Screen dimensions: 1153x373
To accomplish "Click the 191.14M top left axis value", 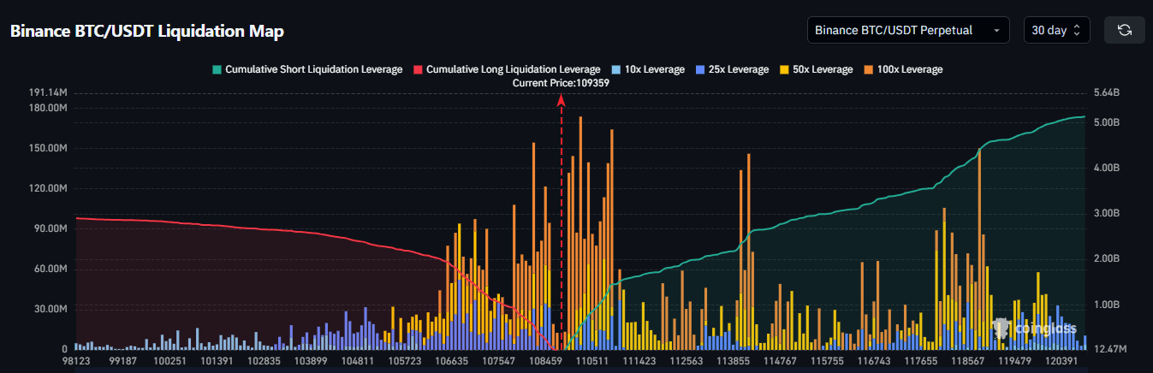I will [x=49, y=92].
